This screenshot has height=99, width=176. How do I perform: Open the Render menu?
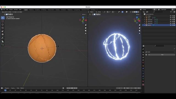point(11,10)
